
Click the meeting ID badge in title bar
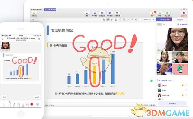50,9
